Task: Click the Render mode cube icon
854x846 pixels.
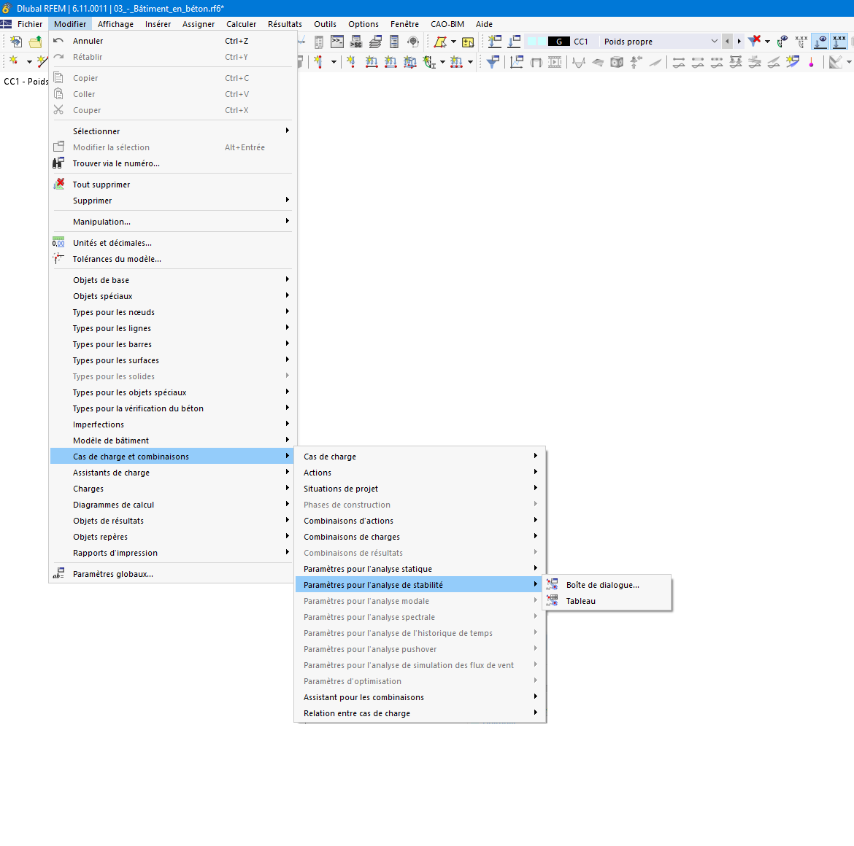Action: tap(617, 63)
